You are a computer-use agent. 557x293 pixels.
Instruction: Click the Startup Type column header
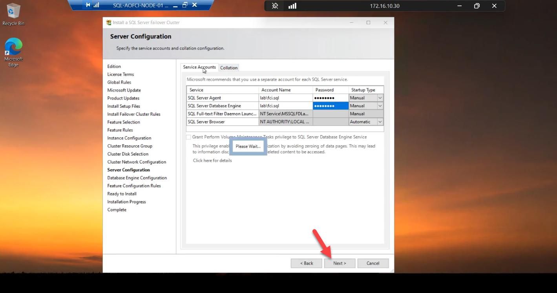[366, 90]
